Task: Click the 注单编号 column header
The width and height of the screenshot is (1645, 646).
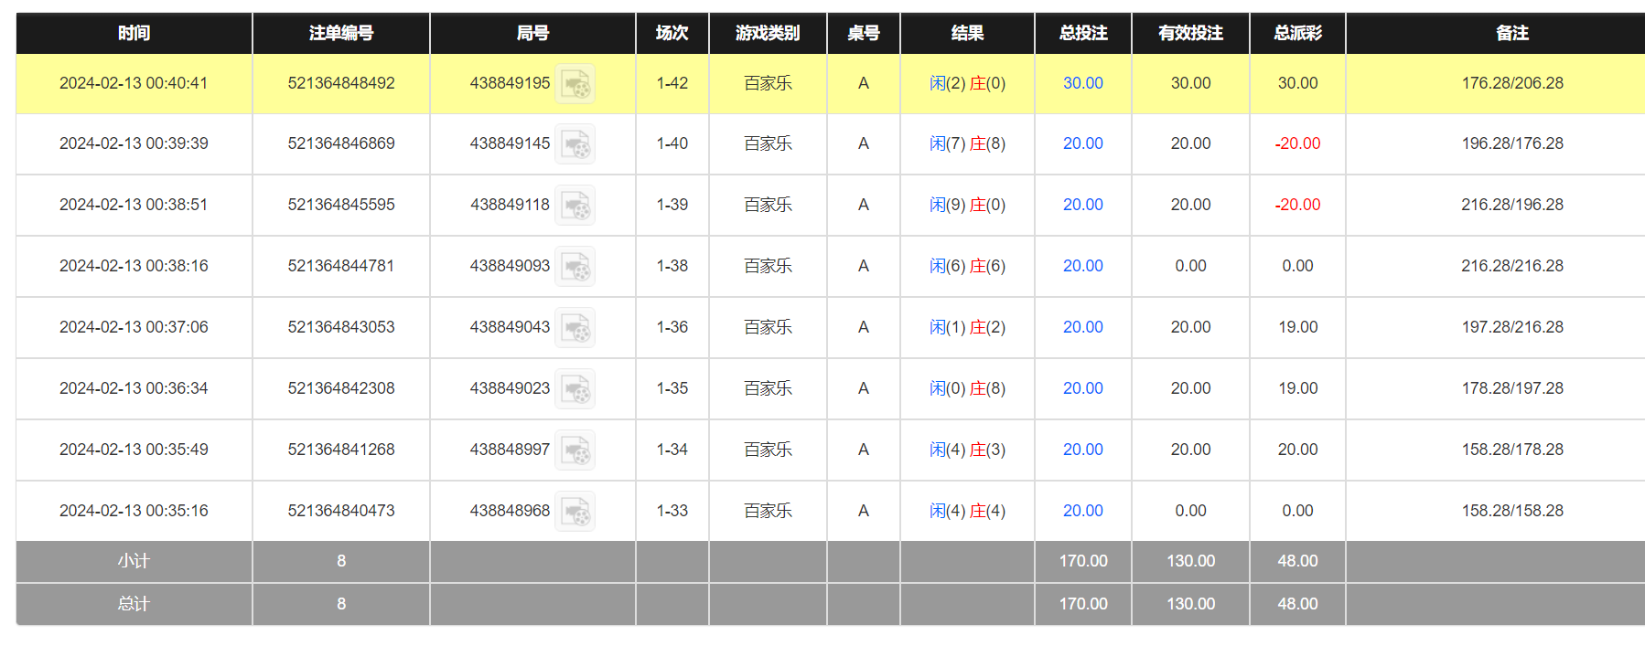Action: click(341, 33)
